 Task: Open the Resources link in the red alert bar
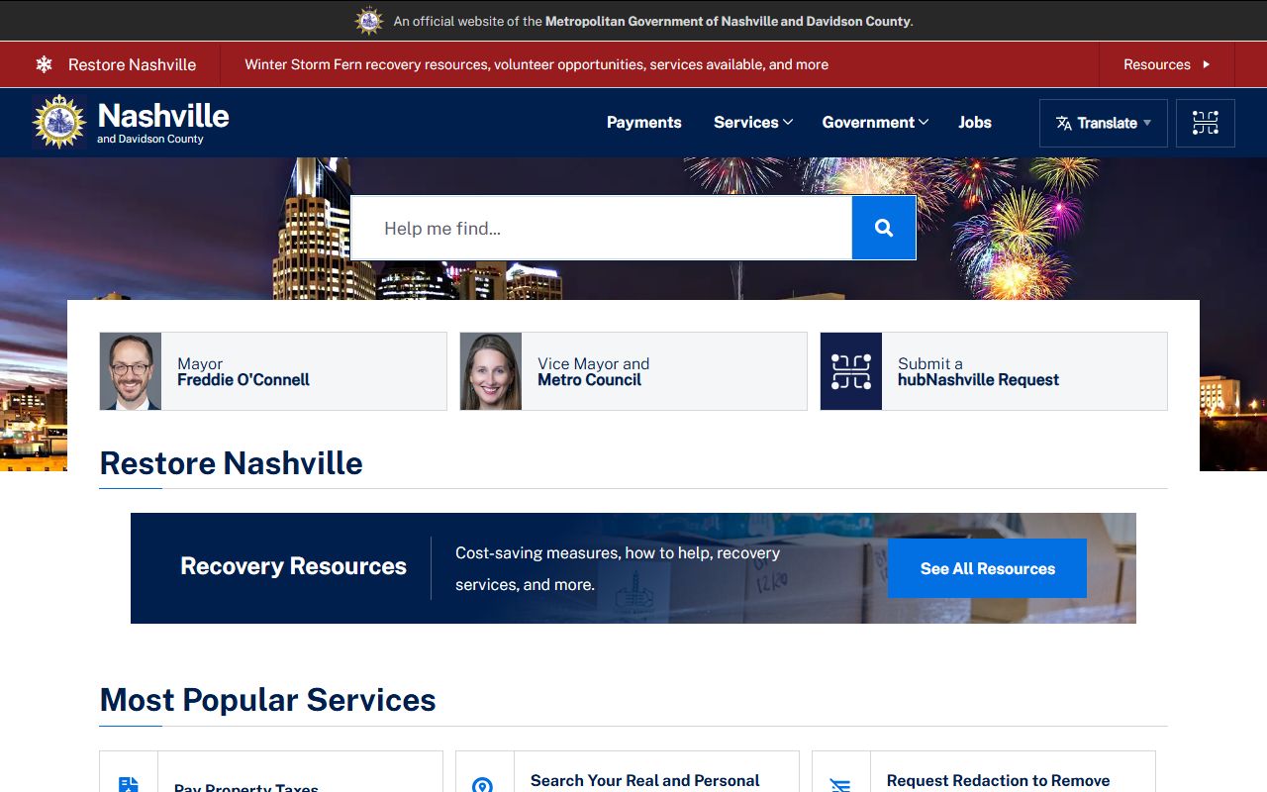(x=1167, y=64)
